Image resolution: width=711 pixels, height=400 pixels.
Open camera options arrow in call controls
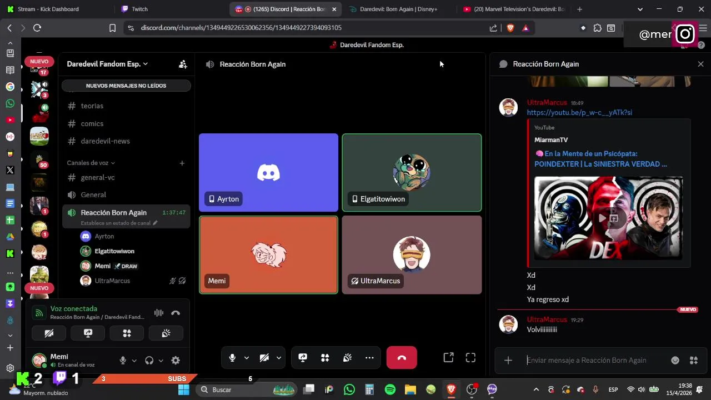(279, 358)
